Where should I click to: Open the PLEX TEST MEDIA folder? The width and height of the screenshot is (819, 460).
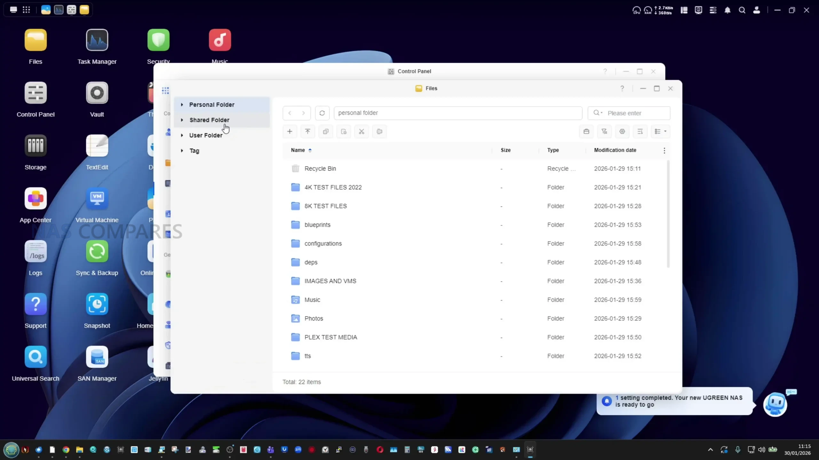[x=330, y=337]
